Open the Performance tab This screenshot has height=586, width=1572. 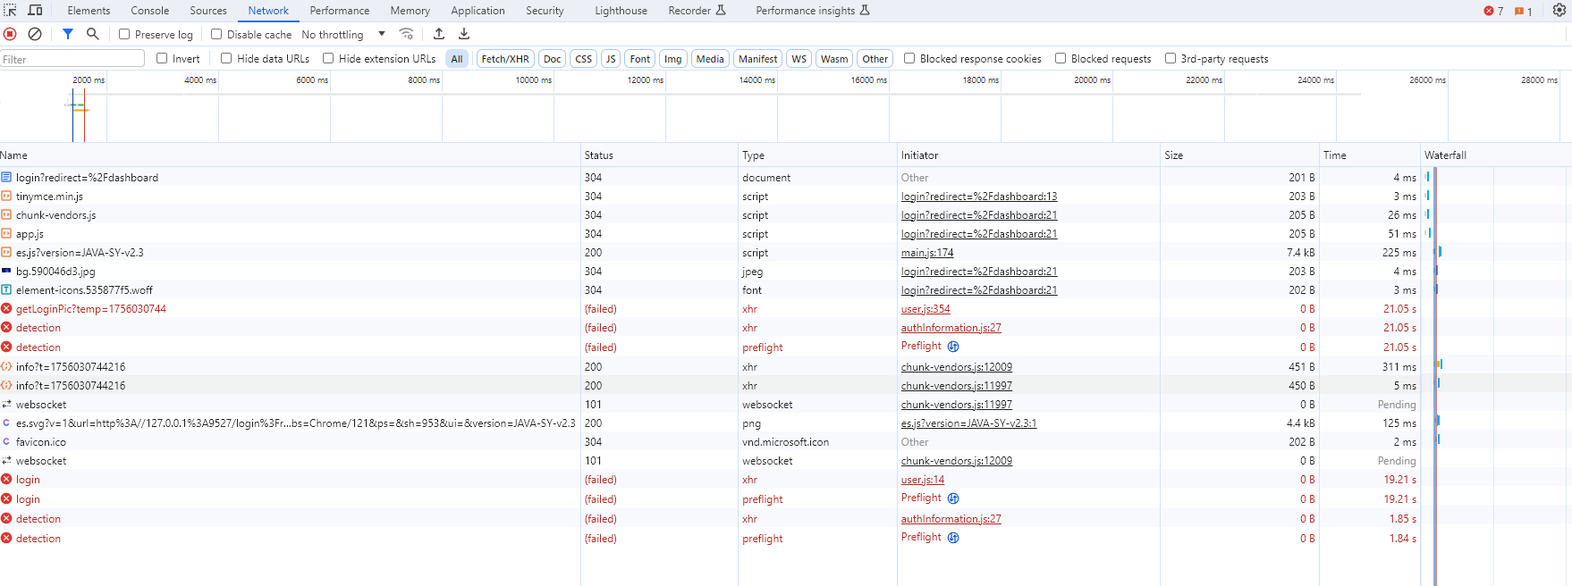(x=340, y=11)
